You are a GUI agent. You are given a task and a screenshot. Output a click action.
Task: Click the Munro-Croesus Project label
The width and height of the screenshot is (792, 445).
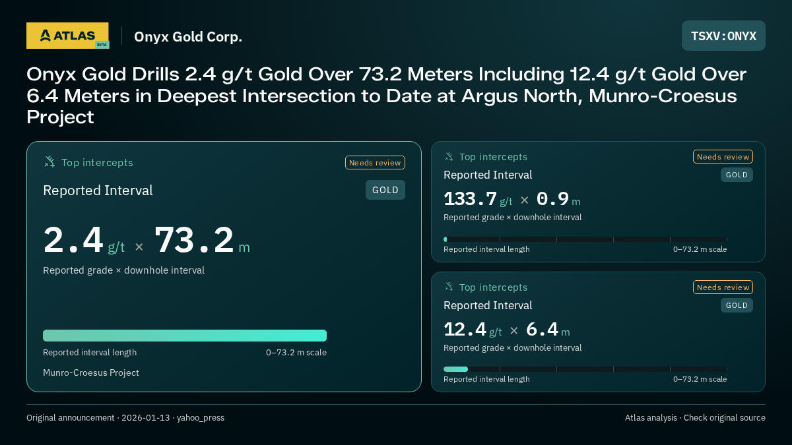tap(91, 372)
